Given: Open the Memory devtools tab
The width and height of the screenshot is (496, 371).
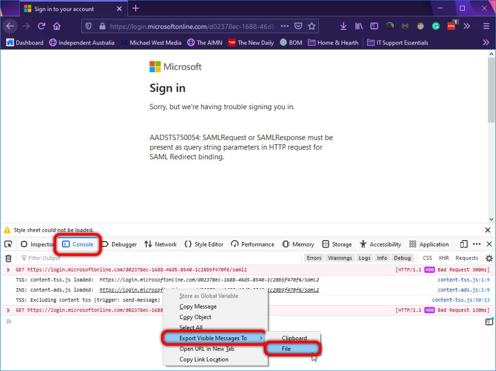Looking at the screenshot, I should 298,244.
